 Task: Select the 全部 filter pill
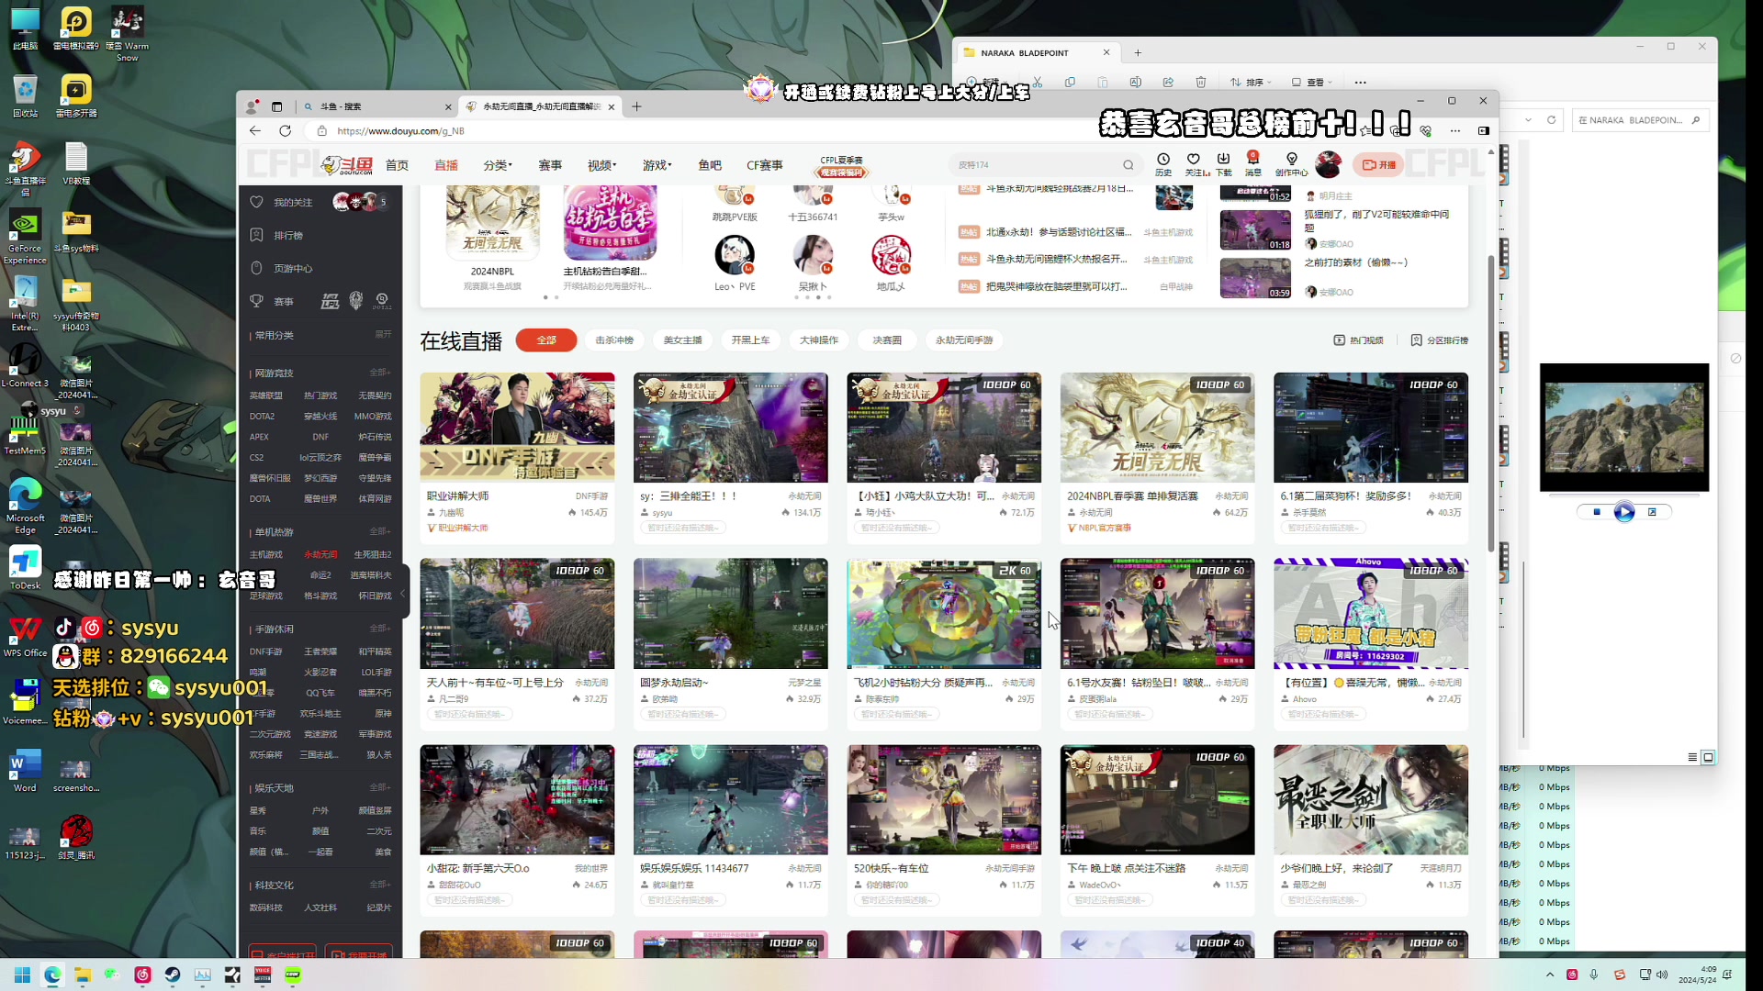(x=546, y=340)
